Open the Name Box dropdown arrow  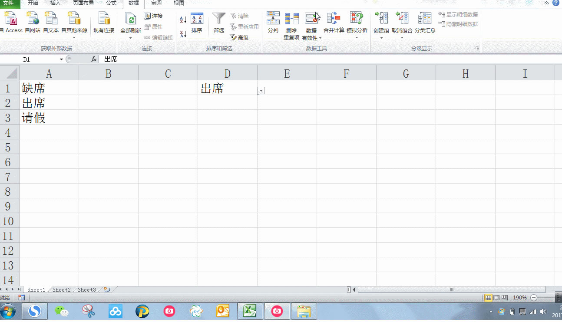pyautogui.click(x=60, y=59)
